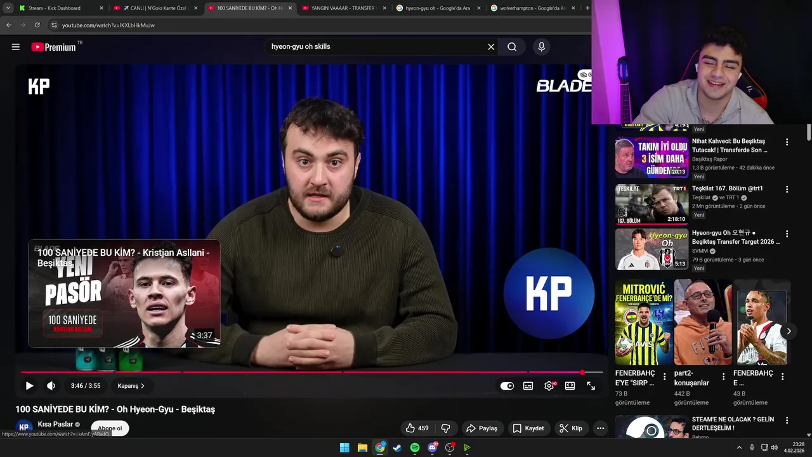Open options for FENERBAHÇE'YE SIRP short
This screenshot has height=457, width=812.
tap(664, 376)
